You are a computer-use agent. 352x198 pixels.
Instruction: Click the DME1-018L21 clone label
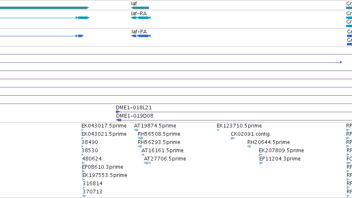134,108
